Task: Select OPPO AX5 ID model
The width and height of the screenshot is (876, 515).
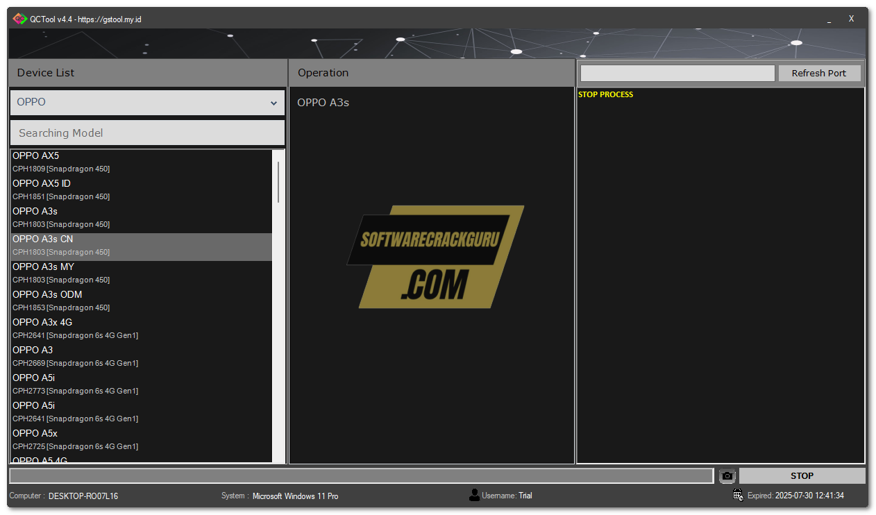Action: (x=141, y=190)
